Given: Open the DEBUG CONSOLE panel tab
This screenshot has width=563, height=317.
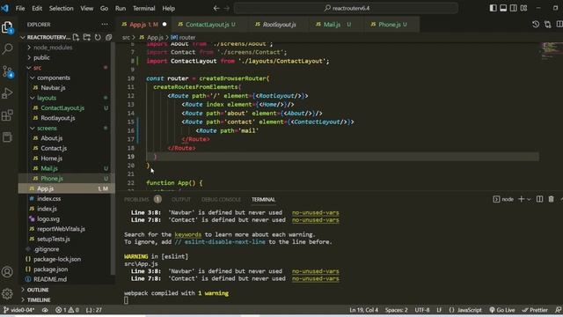Looking at the screenshot, I should point(221,200).
